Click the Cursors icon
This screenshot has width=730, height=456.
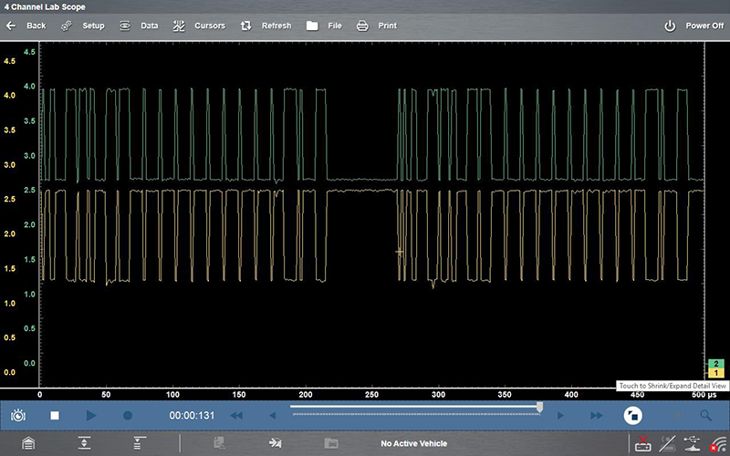click(179, 26)
